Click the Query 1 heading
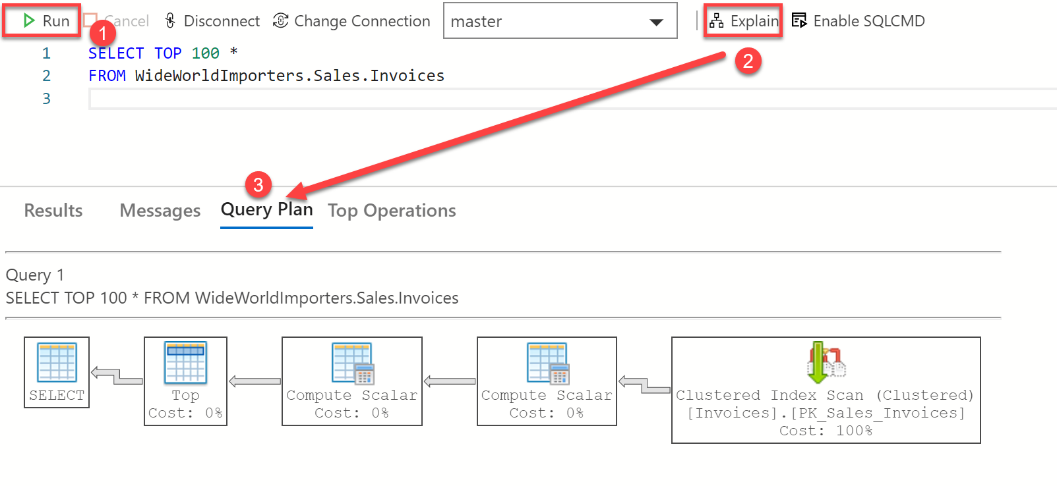 (35, 275)
